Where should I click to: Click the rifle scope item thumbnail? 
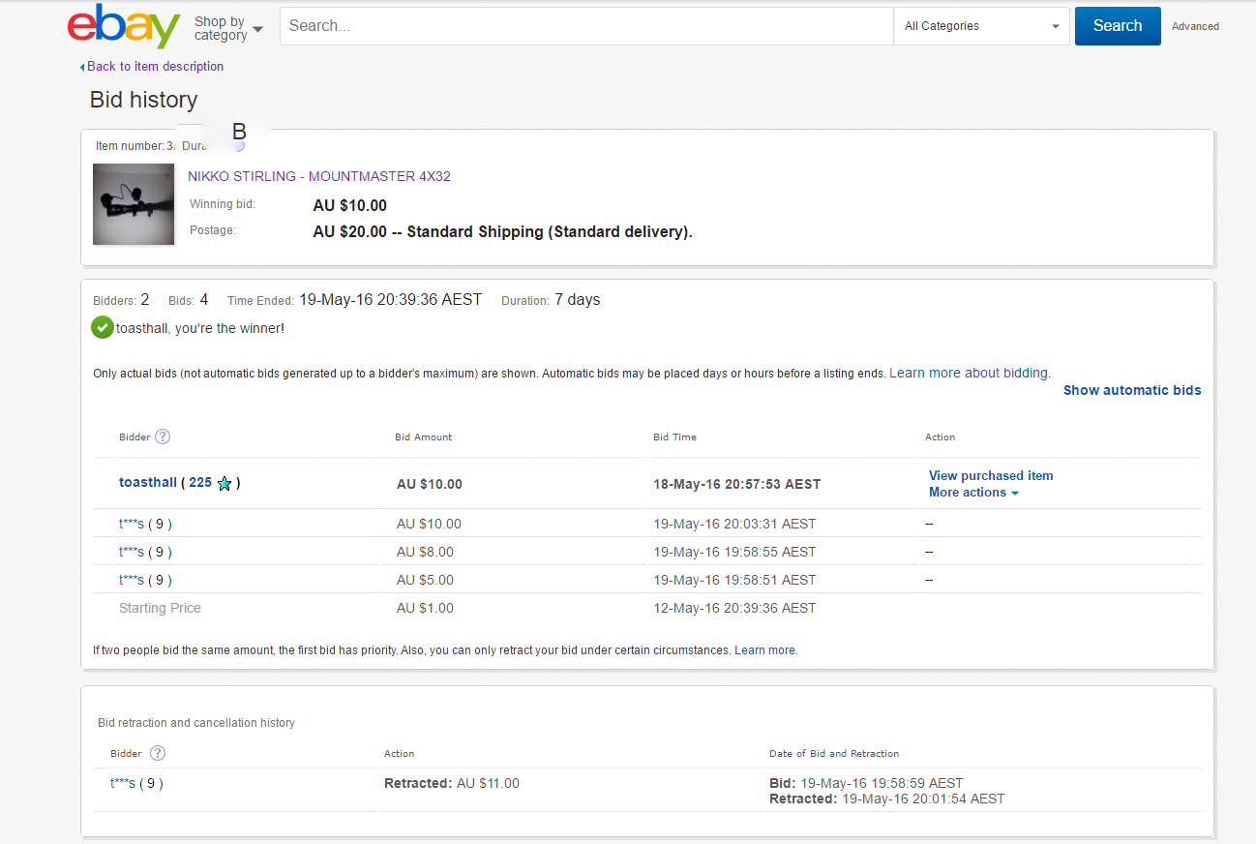click(134, 203)
